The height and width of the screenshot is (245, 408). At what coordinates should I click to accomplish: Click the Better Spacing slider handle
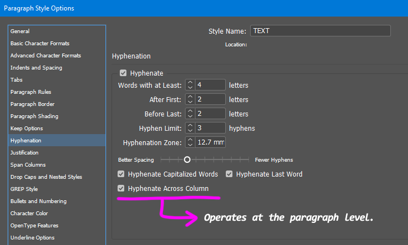coord(187,159)
